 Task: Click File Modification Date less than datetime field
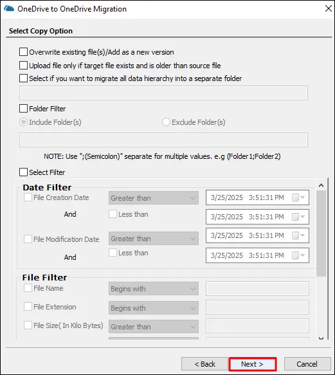tap(257, 255)
